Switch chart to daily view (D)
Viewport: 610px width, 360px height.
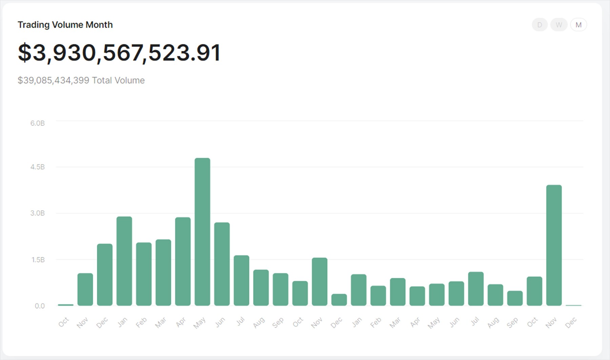[x=540, y=25]
